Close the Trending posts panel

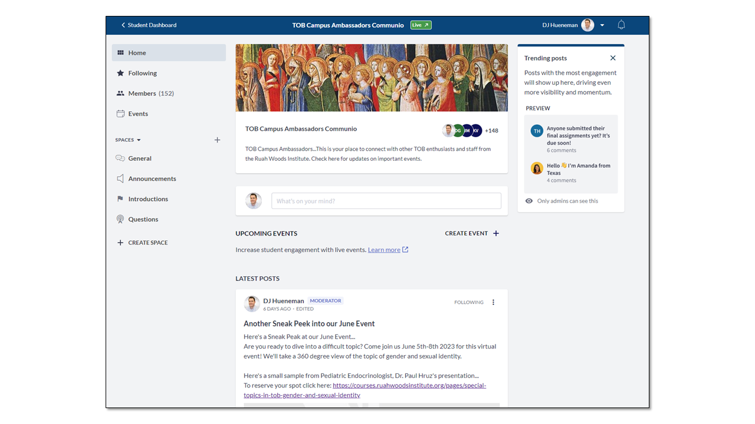(613, 58)
